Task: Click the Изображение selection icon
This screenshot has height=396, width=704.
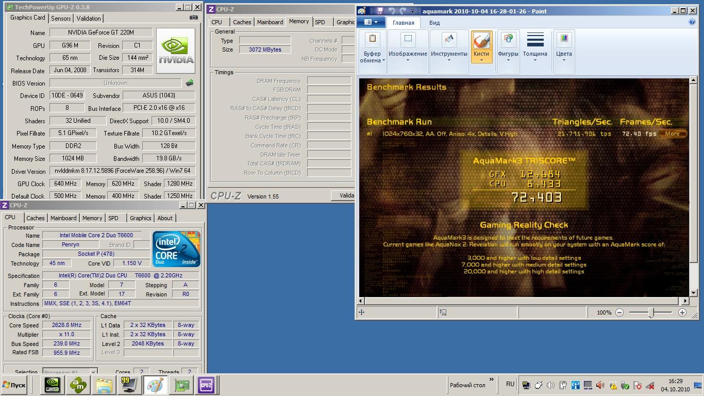Action: [408, 39]
